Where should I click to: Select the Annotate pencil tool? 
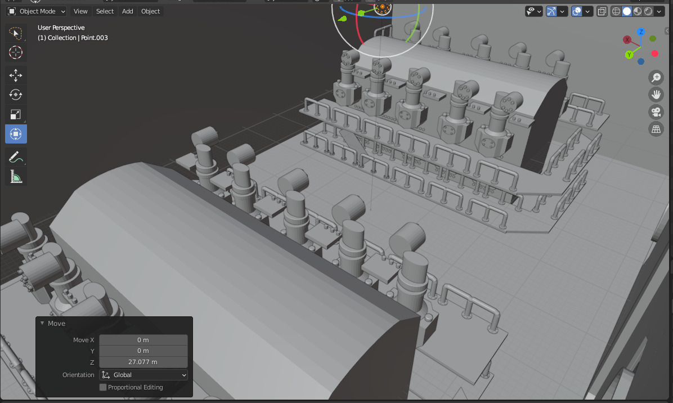16,157
